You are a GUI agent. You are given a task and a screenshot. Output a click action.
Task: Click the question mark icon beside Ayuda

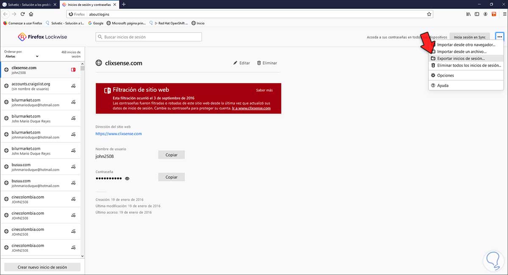433,85
